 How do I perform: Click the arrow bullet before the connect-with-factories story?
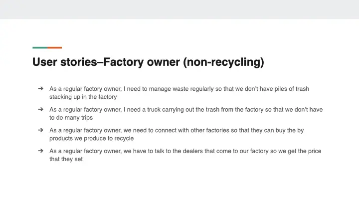pos(40,130)
